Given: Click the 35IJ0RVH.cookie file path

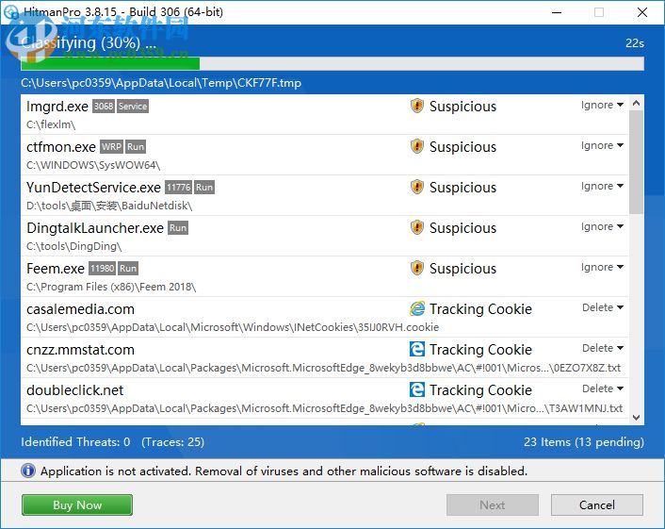Looking at the screenshot, I should pyautogui.click(x=233, y=327).
